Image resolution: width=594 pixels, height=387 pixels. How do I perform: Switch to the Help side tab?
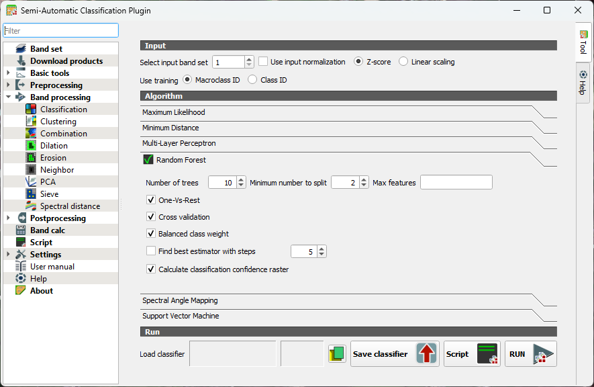click(x=583, y=83)
